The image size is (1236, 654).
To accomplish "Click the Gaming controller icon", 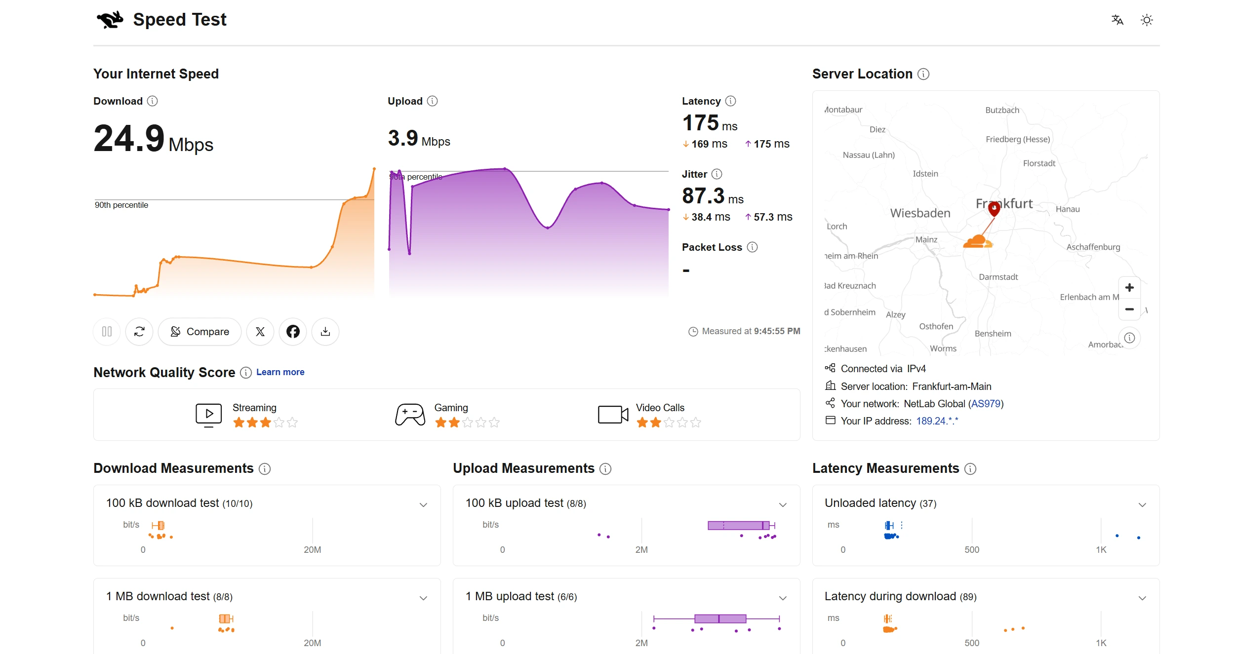I will [410, 415].
